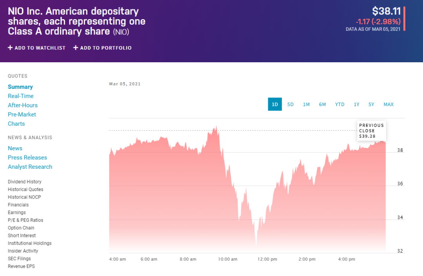Viewport: 423px width, 276px height.
Task: Click the ADD TO PORTFOLIO label
Action: [x=106, y=48]
